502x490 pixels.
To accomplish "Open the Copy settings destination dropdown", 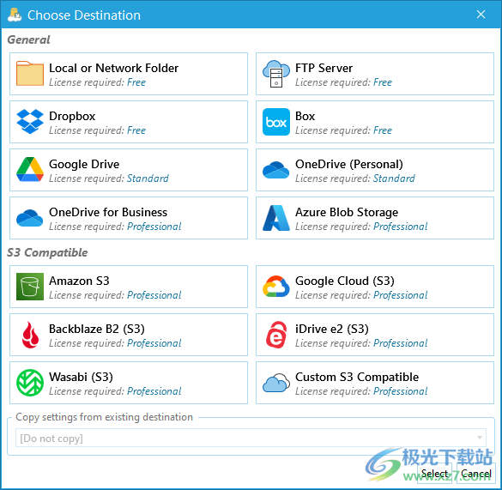I will 251,439.
